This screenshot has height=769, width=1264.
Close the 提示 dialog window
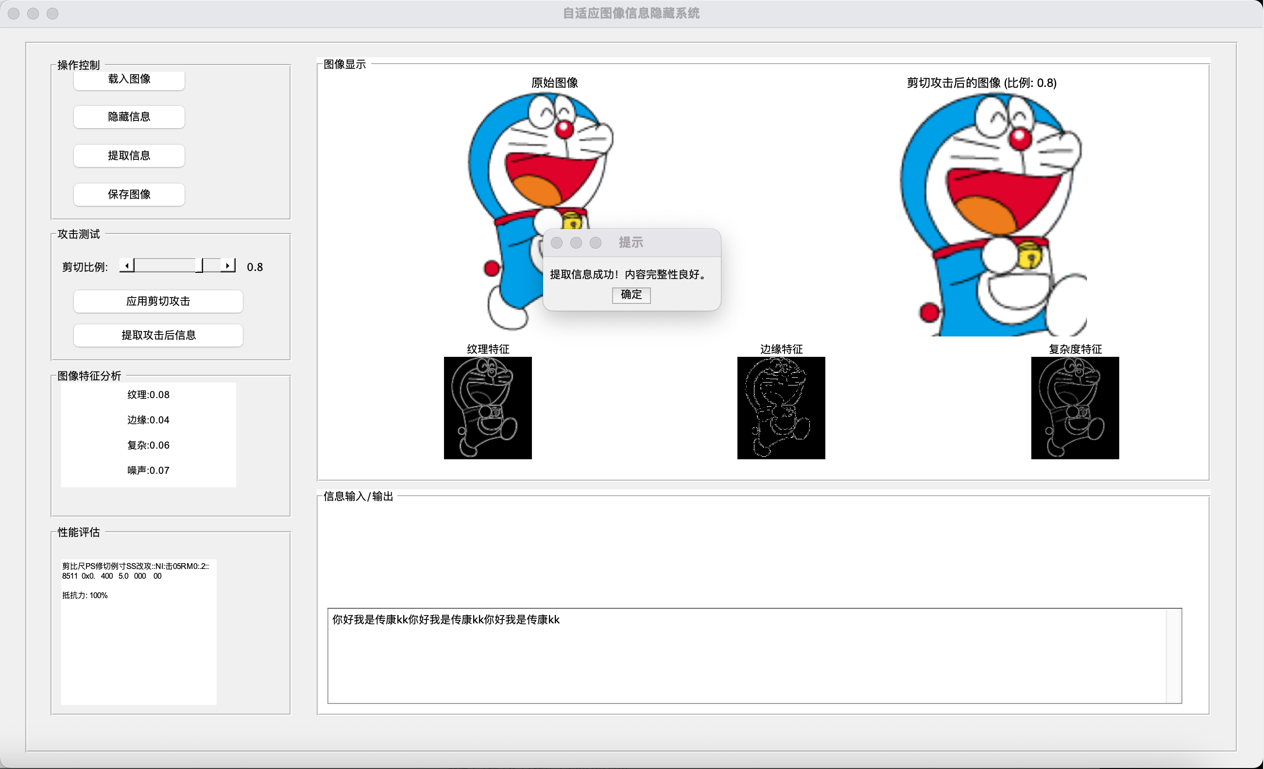(557, 242)
